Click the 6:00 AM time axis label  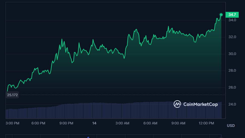coord(150,123)
